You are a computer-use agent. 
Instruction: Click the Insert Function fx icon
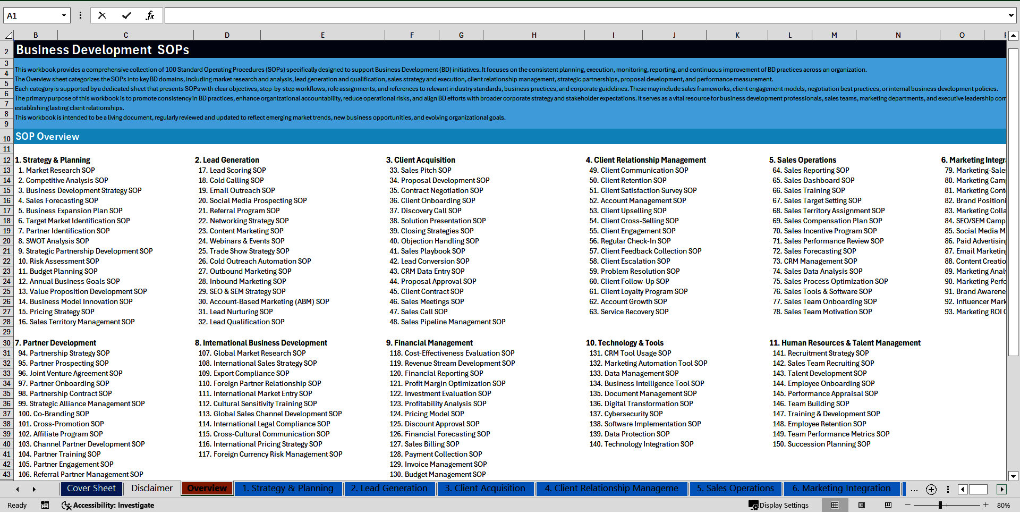(150, 15)
